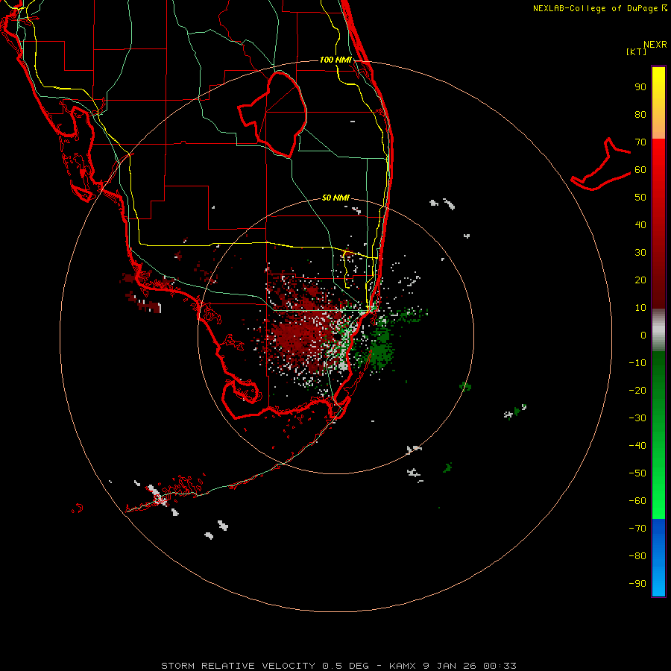Click the Lake Okeechobee outline on the map
This screenshot has width=671, height=671.
click(273, 114)
